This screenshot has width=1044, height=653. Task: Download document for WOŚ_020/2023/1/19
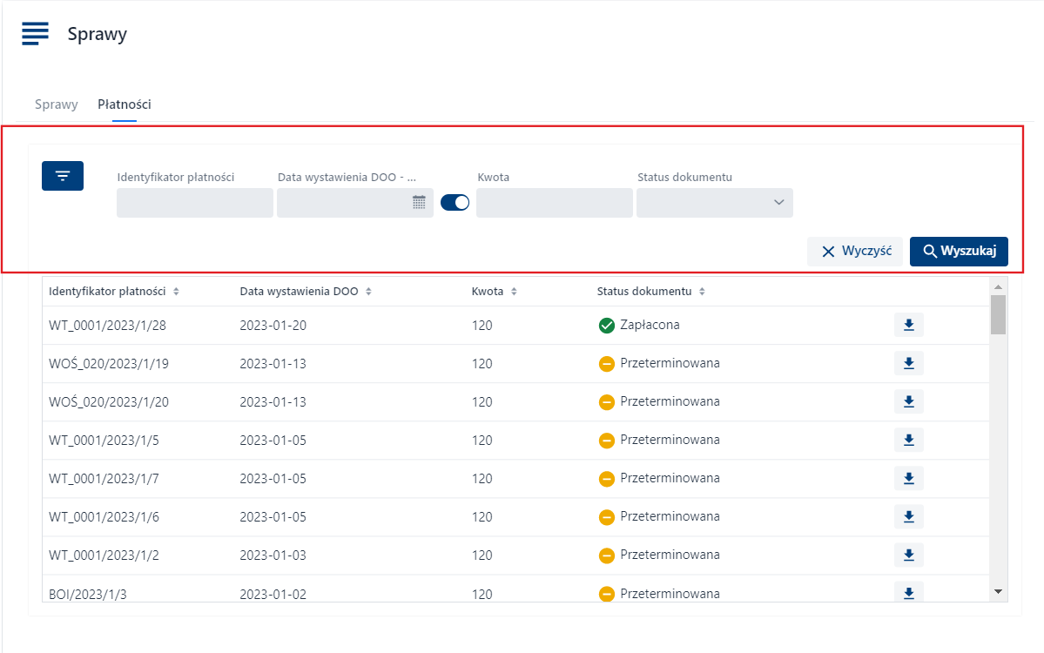[908, 363]
